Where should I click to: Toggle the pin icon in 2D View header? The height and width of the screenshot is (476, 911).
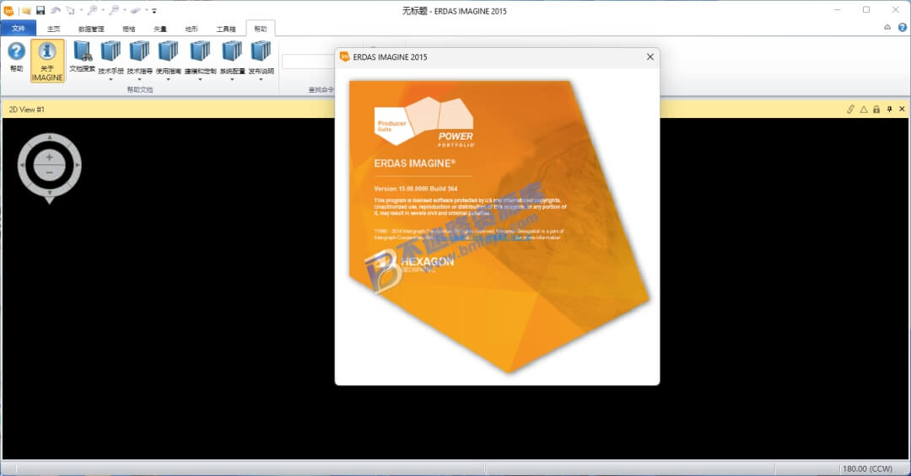point(890,110)
